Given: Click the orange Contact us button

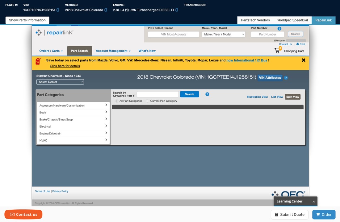Looking at the screenshot, I should point(23,214).
